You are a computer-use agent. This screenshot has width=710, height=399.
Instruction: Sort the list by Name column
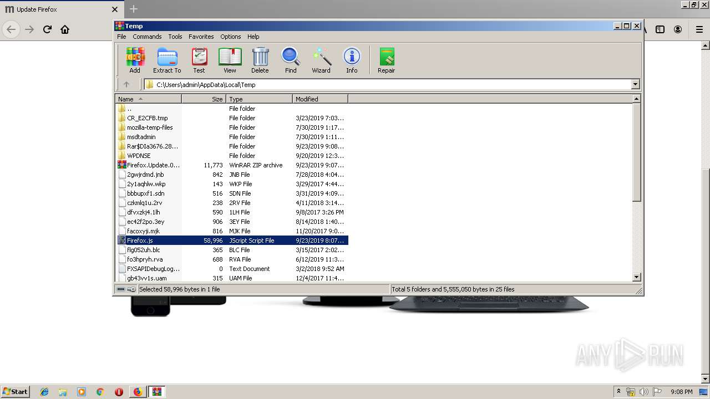click(x=148, y=99)
